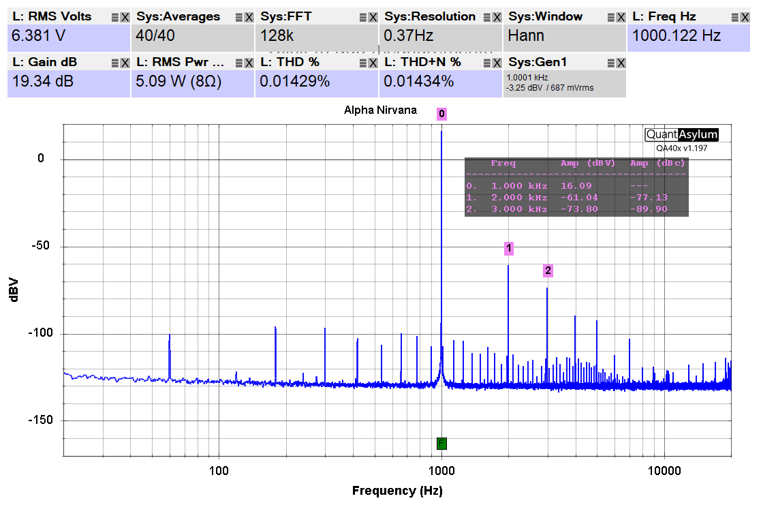The image size is (761, 505).
Task: Open menu icon of L: Freq Hz tile
Action: point(735,18)
